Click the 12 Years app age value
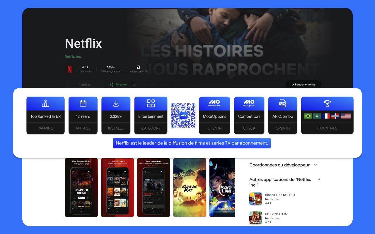Viewport: 375px width, 234px height. pos(83,116)
